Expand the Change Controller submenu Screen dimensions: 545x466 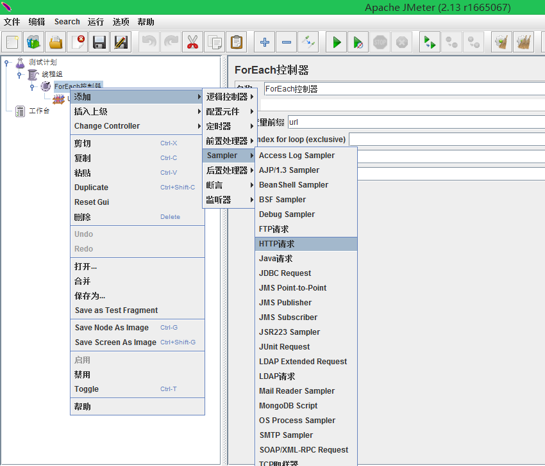click(137, 126)
